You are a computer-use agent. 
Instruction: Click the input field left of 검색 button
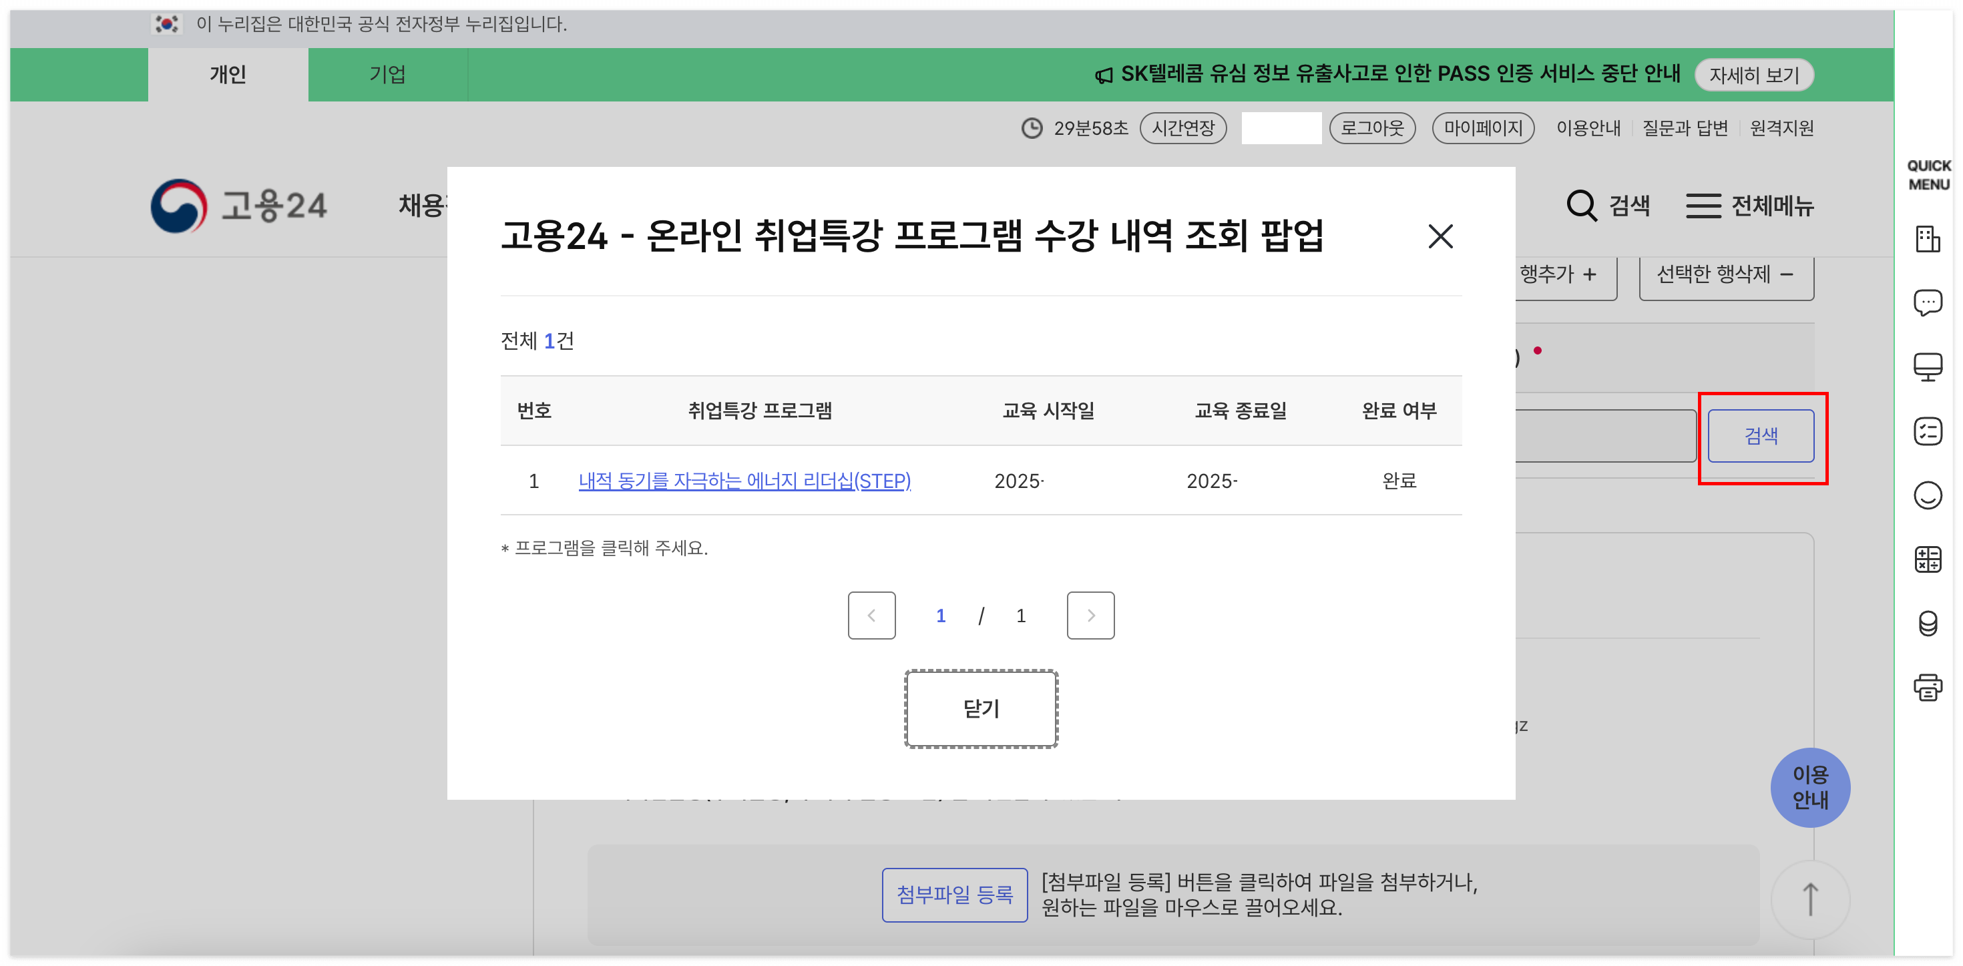pyautogui.click(x=1605, y=436)
